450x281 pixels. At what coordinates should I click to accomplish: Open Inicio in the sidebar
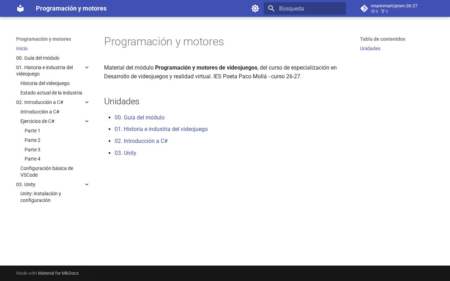tap(22, 48)
